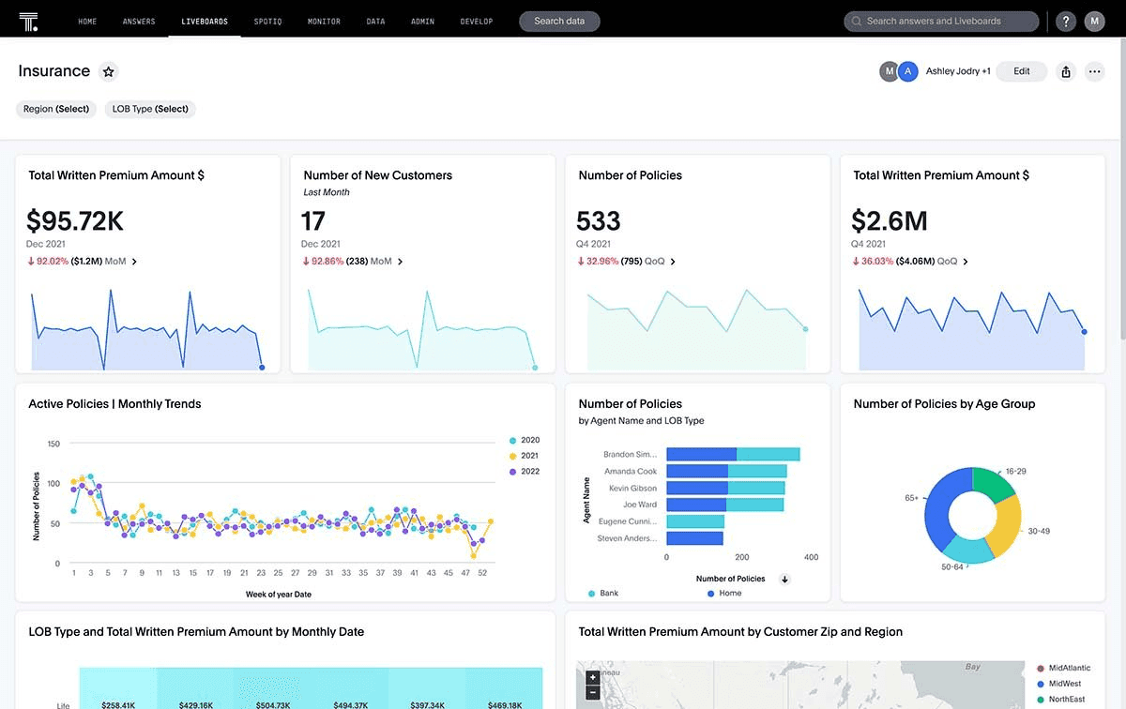Image resolution: width=1126 pixels, height=709 pixels.
Task: Click the MidWest color legend swatch
Action: (x=1041, y=684)
